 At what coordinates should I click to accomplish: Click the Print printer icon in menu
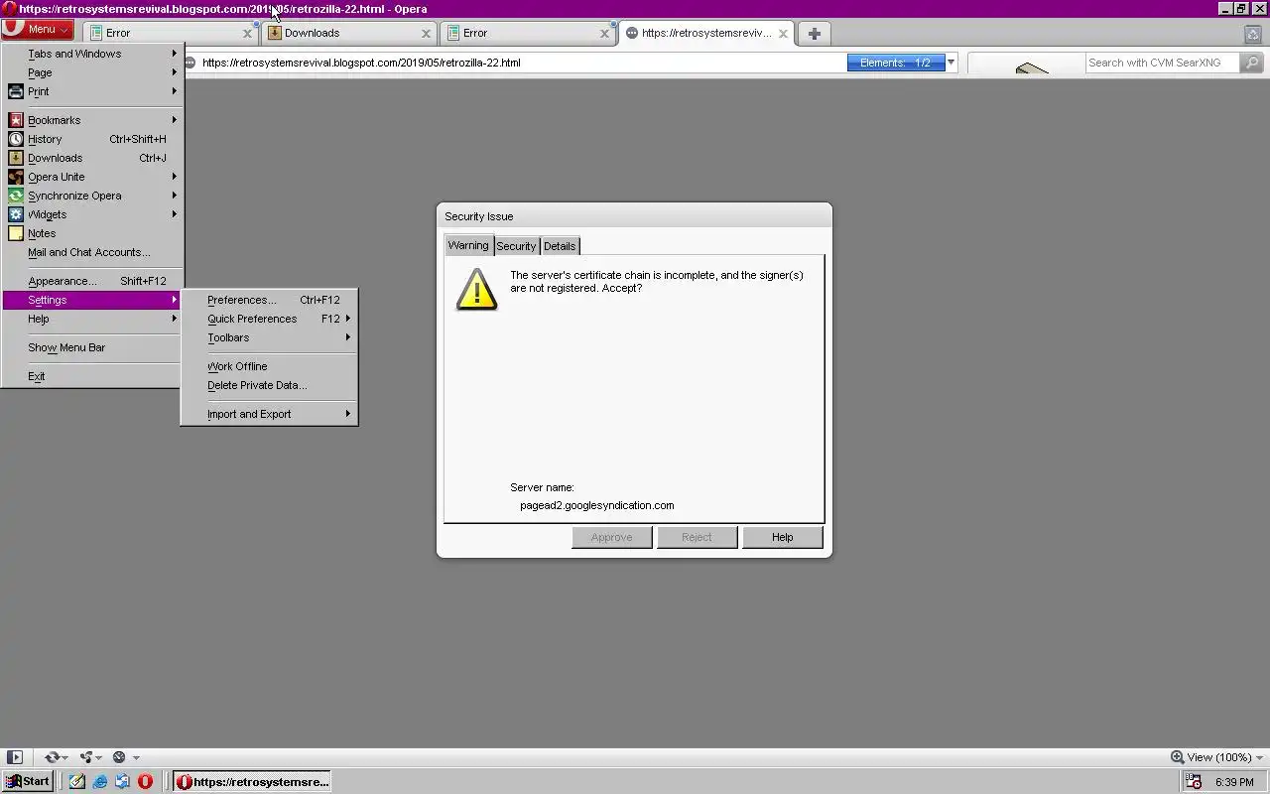(15, 91)
